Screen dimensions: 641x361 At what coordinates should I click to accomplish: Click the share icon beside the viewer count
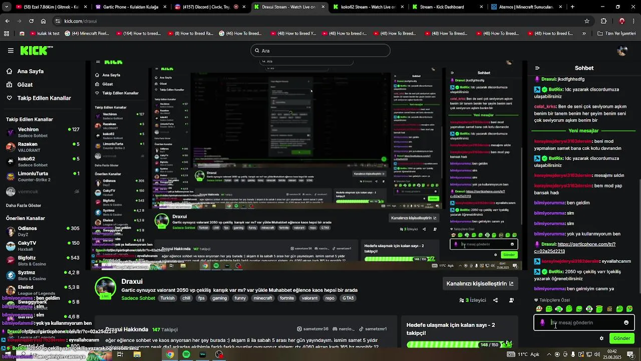(495, 300)
